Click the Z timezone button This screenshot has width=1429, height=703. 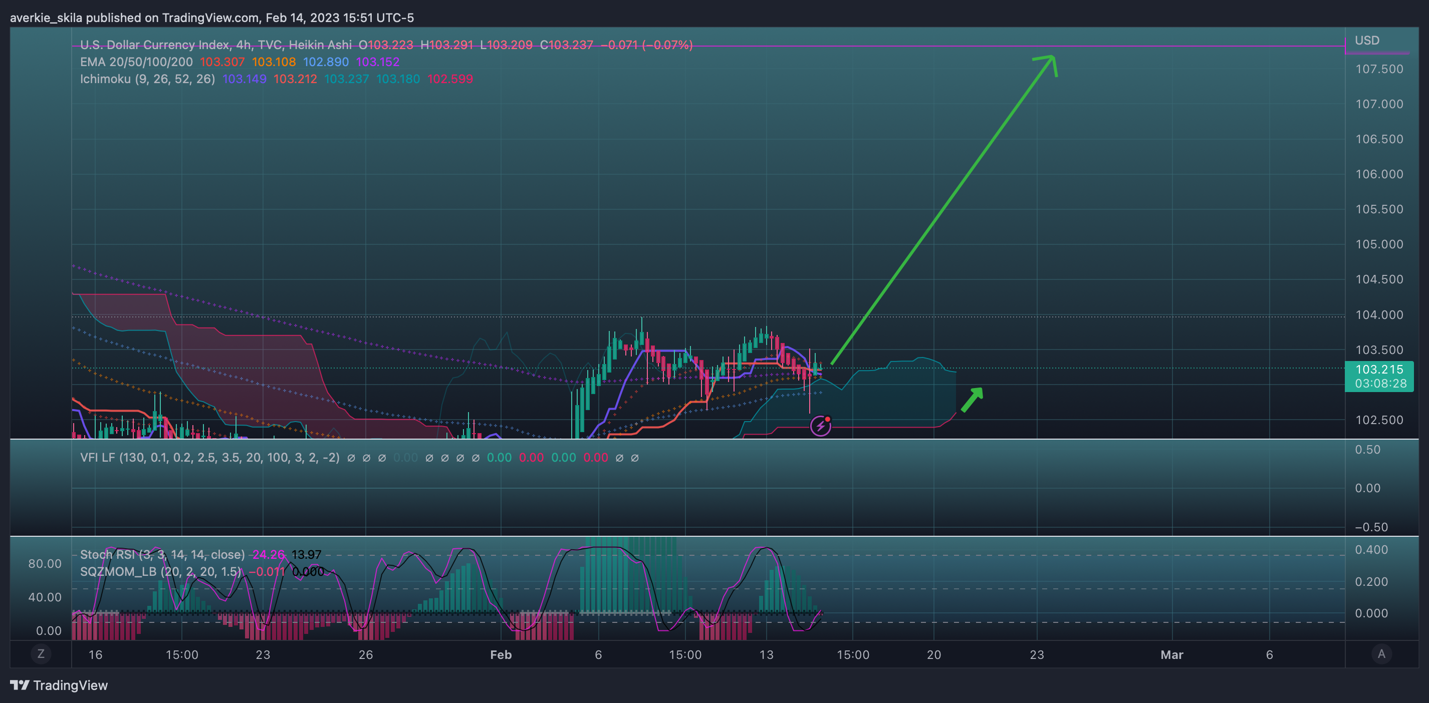41,653
